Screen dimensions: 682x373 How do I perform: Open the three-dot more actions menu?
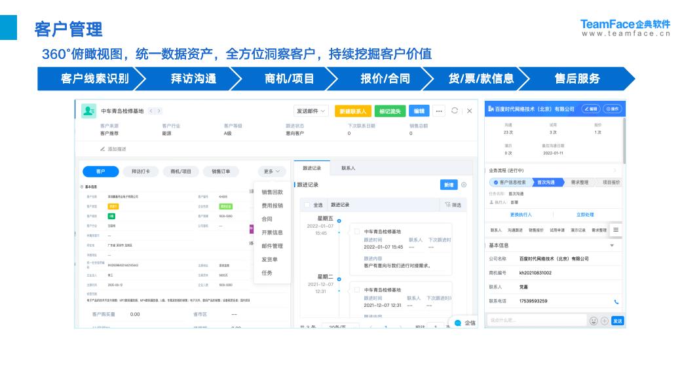439,111
